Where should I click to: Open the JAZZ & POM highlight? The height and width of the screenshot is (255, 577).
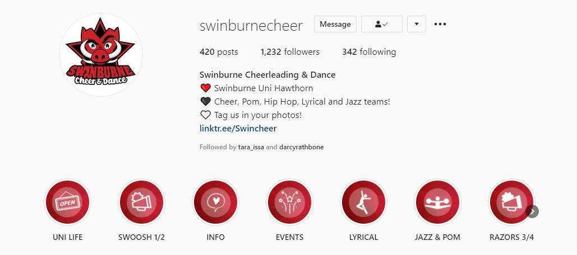pyautogui.click(x=437, y=202)
